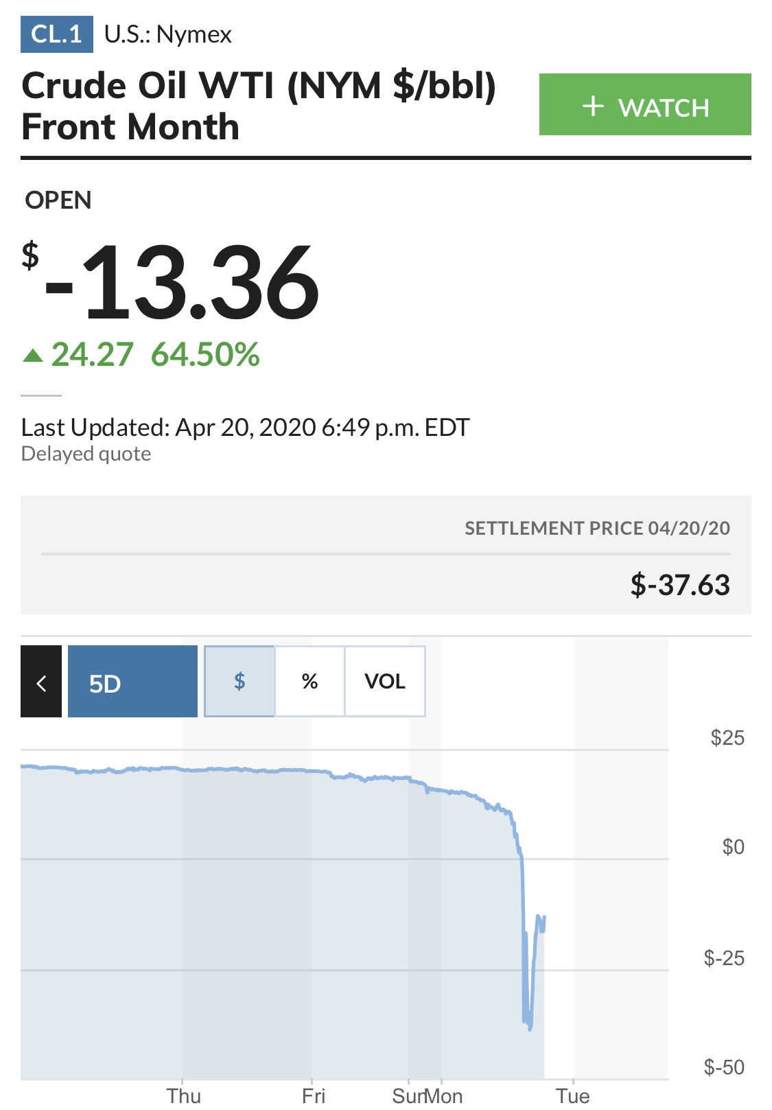Click the plus icon on WATCH
Image resolution: width=772 pixels, height=1110 pixels.
593,106
